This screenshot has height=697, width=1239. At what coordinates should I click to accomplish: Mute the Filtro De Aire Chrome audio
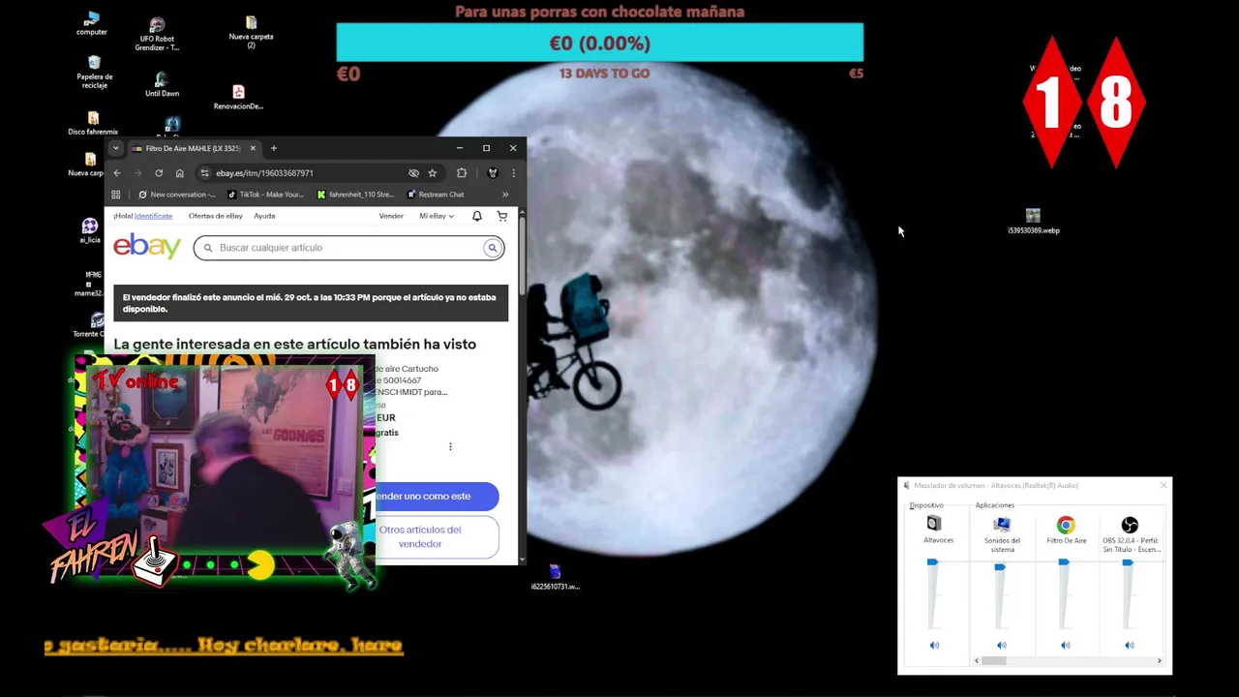[1065, 646]
